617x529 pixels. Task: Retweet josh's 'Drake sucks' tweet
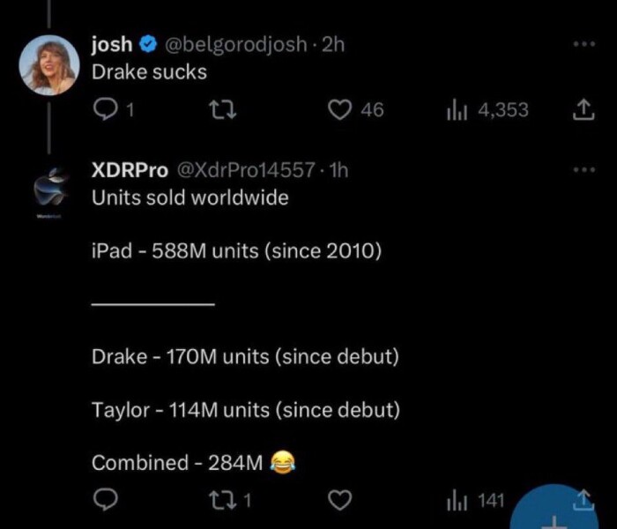(x=224, y=109)
